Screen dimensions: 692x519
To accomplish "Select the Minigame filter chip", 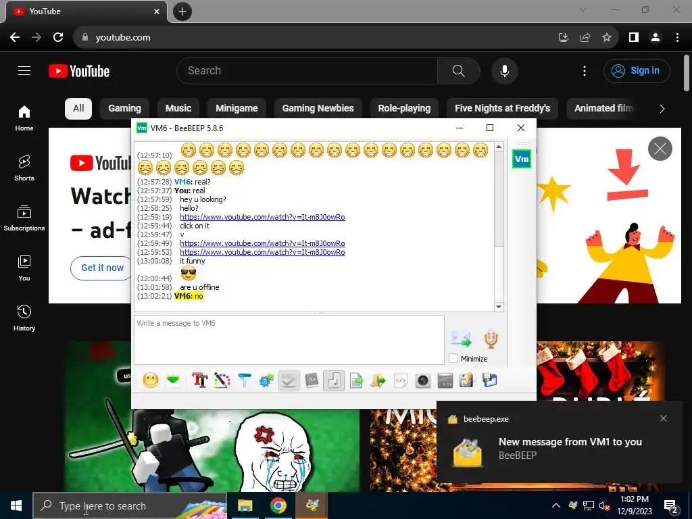I will tap(237, 109).
